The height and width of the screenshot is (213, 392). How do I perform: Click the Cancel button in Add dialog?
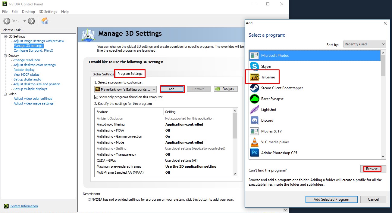pyautogui.click(x=373, y=199)
